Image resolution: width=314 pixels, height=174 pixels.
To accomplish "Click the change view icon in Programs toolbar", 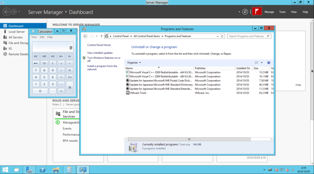I will click(x=256, y=62).
